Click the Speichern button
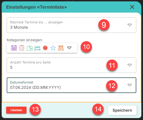Viewport: 143px width, 120px height. point(122,110)
